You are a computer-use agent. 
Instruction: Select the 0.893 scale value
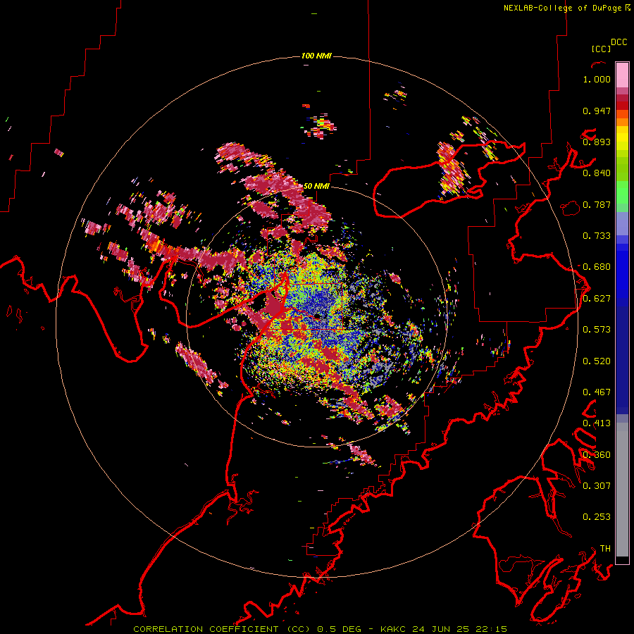pyautogui.click(x=597, y=142)
